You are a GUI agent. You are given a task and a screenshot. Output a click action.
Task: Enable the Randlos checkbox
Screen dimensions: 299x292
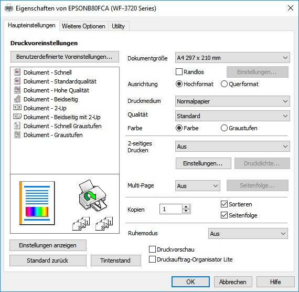[179, 72]
